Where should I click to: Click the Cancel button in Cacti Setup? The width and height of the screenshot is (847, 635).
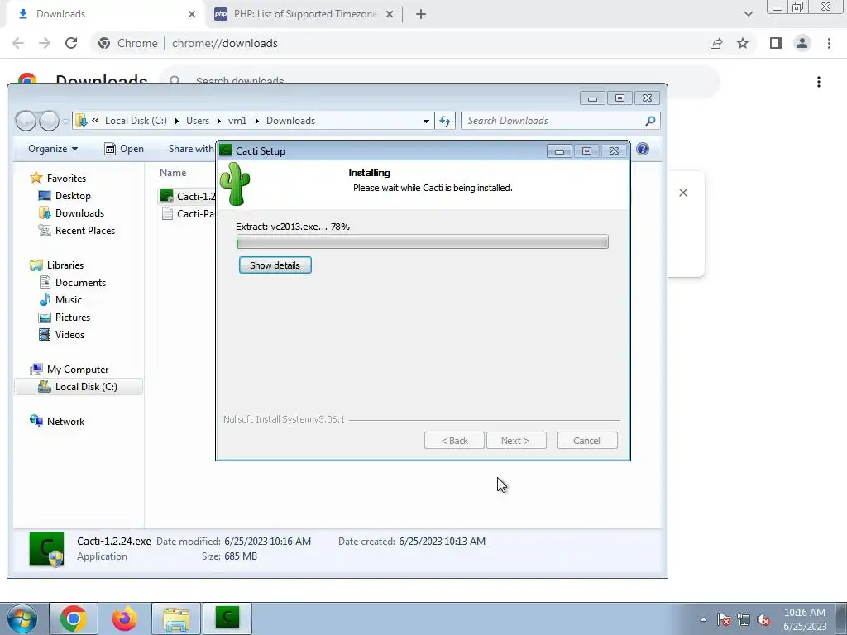click(x=587, y=441)
